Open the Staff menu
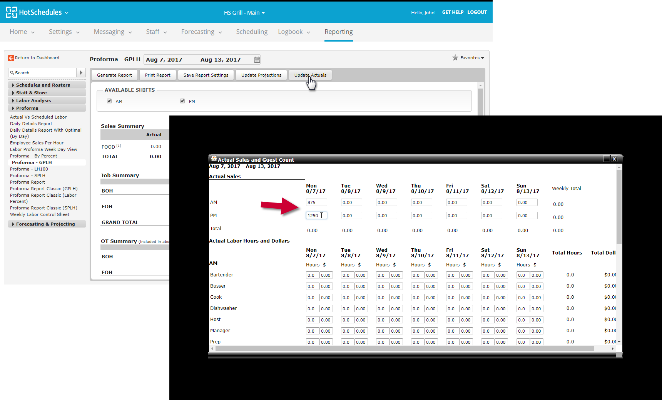 pos(156,32)
